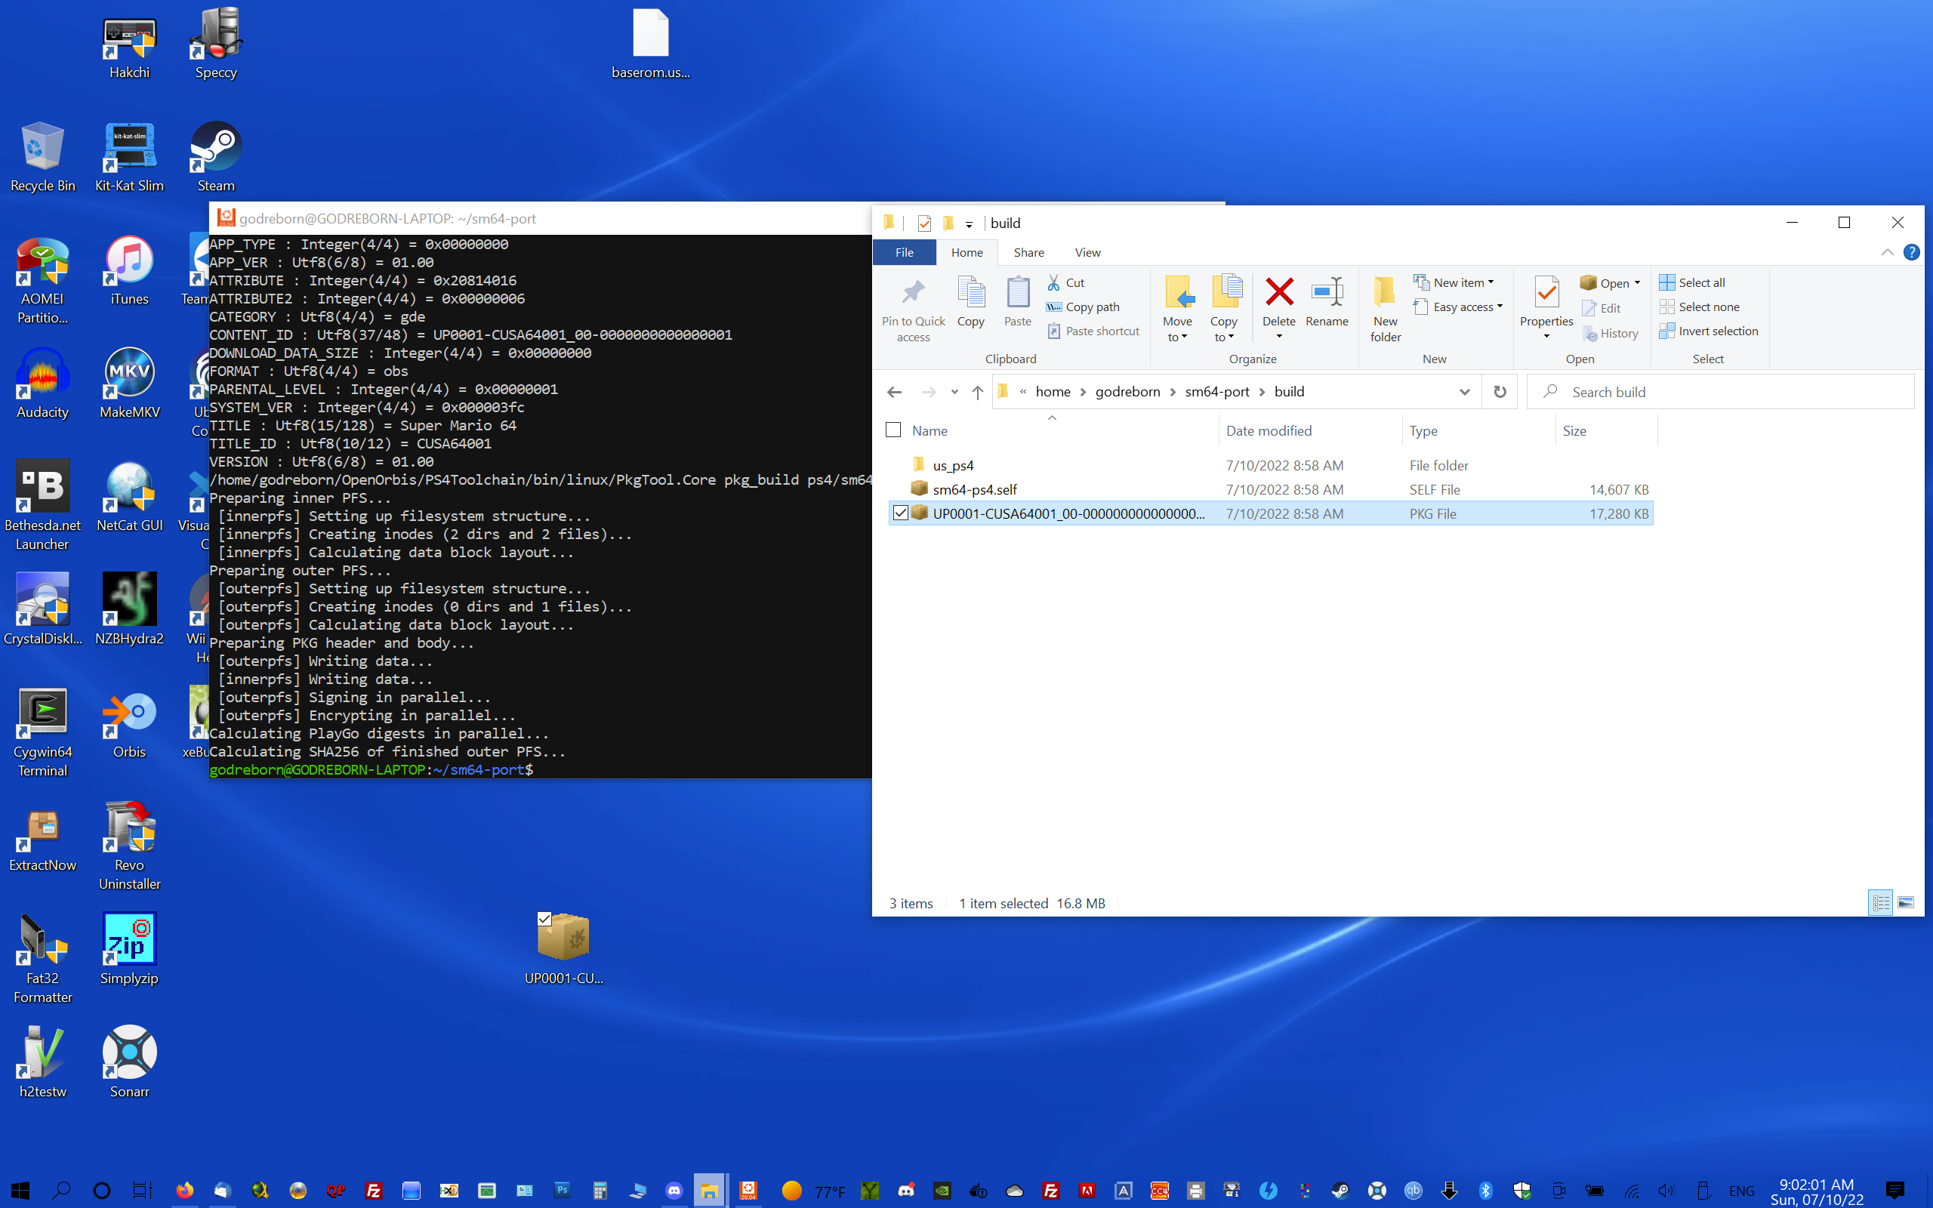Viewport: 1933px width, 1208px height.
Task: Select the us_ps4 folder row
Action: click(x=1270, y=465)
